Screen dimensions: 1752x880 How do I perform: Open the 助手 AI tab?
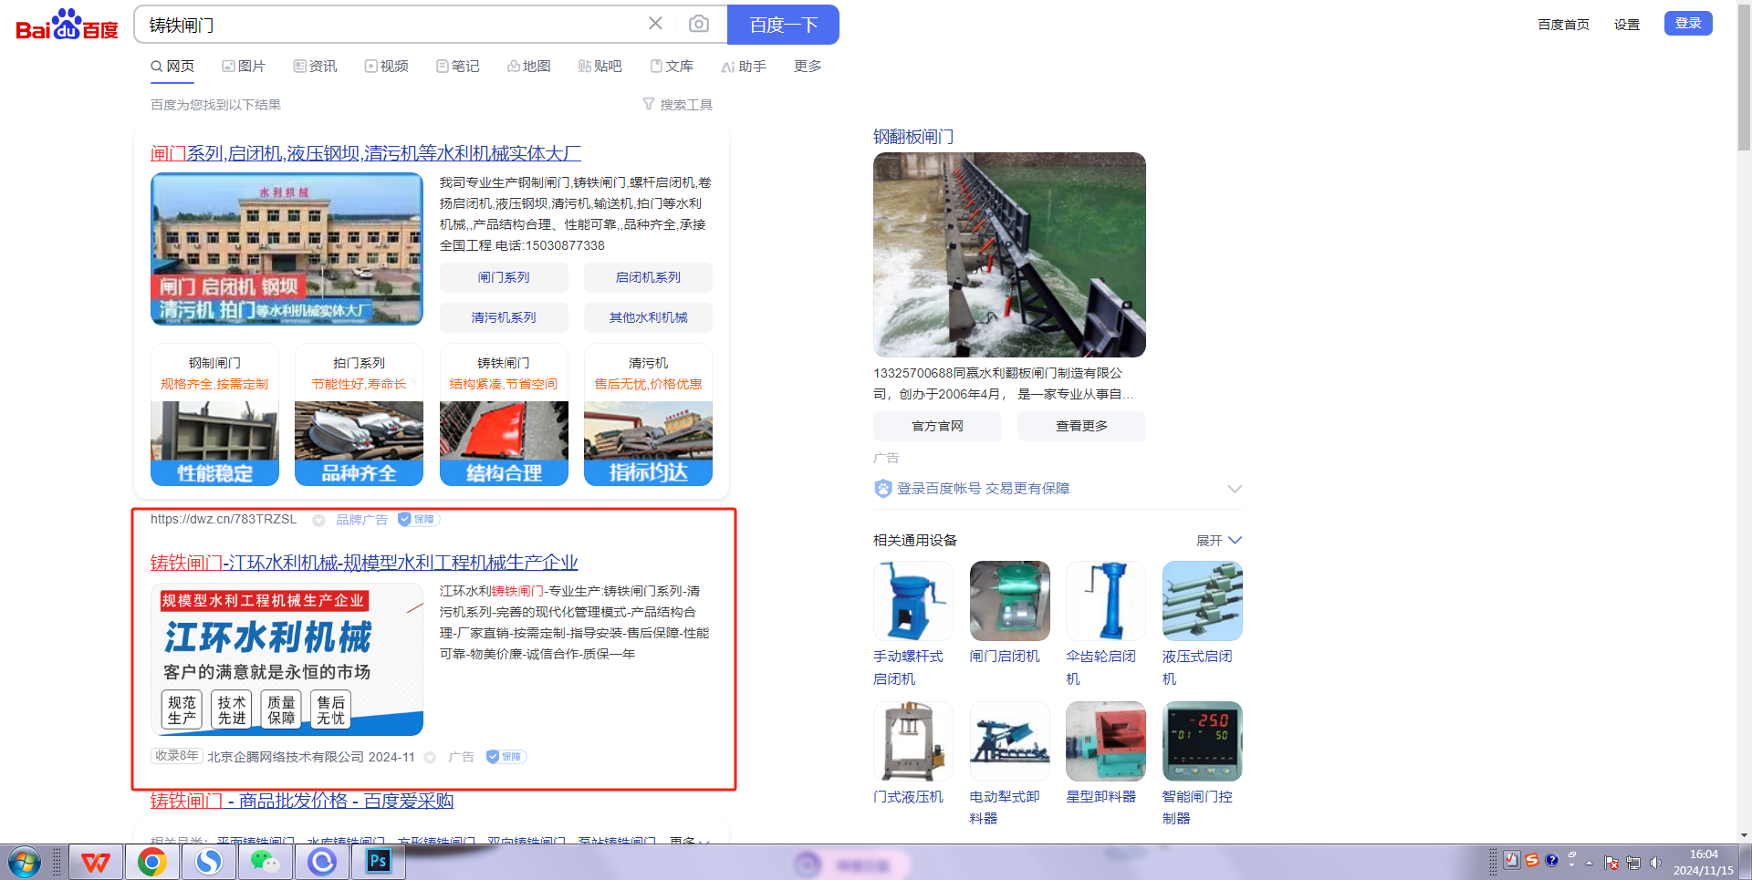click(744, 67)
